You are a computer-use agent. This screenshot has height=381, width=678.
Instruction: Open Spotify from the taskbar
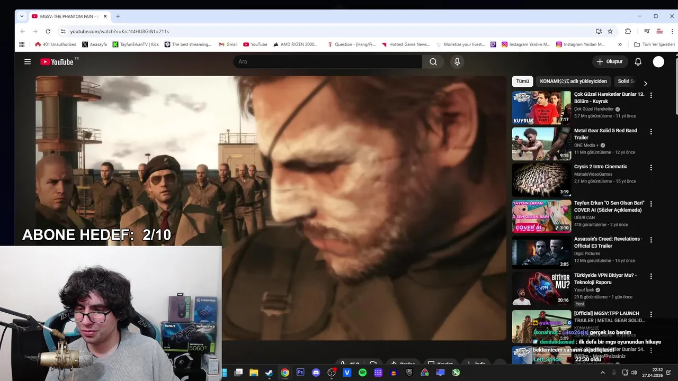point(363,373)
